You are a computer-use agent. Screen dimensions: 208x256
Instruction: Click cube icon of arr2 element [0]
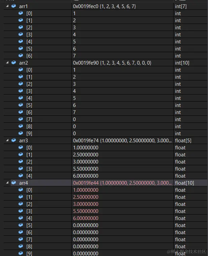click(x=21, y=70)
